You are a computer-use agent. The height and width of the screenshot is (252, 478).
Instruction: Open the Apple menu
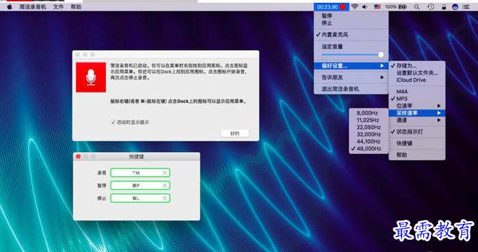(x=10, y=7)
